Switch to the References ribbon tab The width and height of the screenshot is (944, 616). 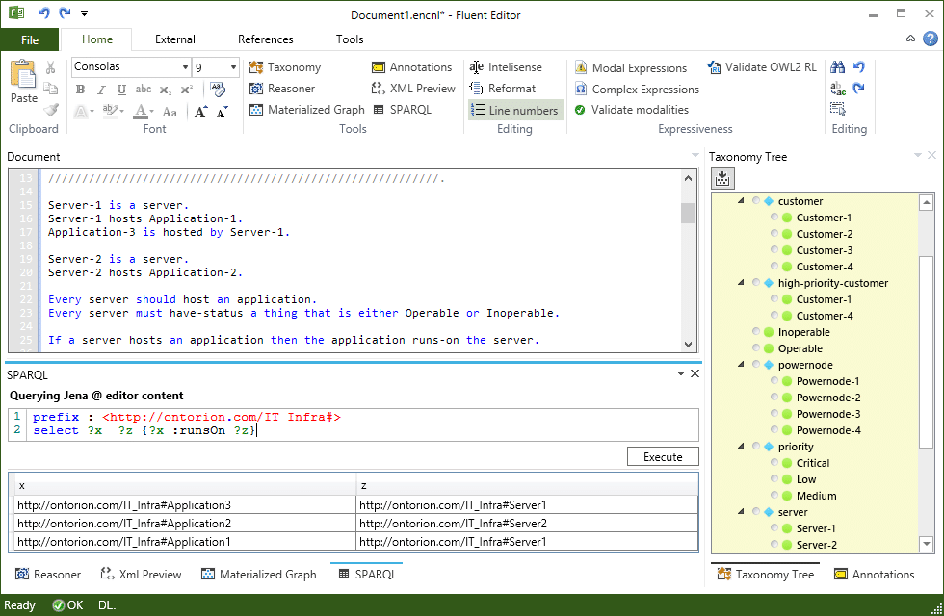coord(266,39)
